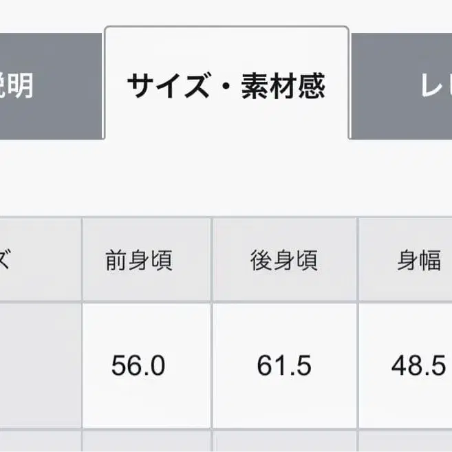This screenshot has height=452, width=452.
Task: Click the 後身頃 value 61.5 text
Action: point(284,366)
